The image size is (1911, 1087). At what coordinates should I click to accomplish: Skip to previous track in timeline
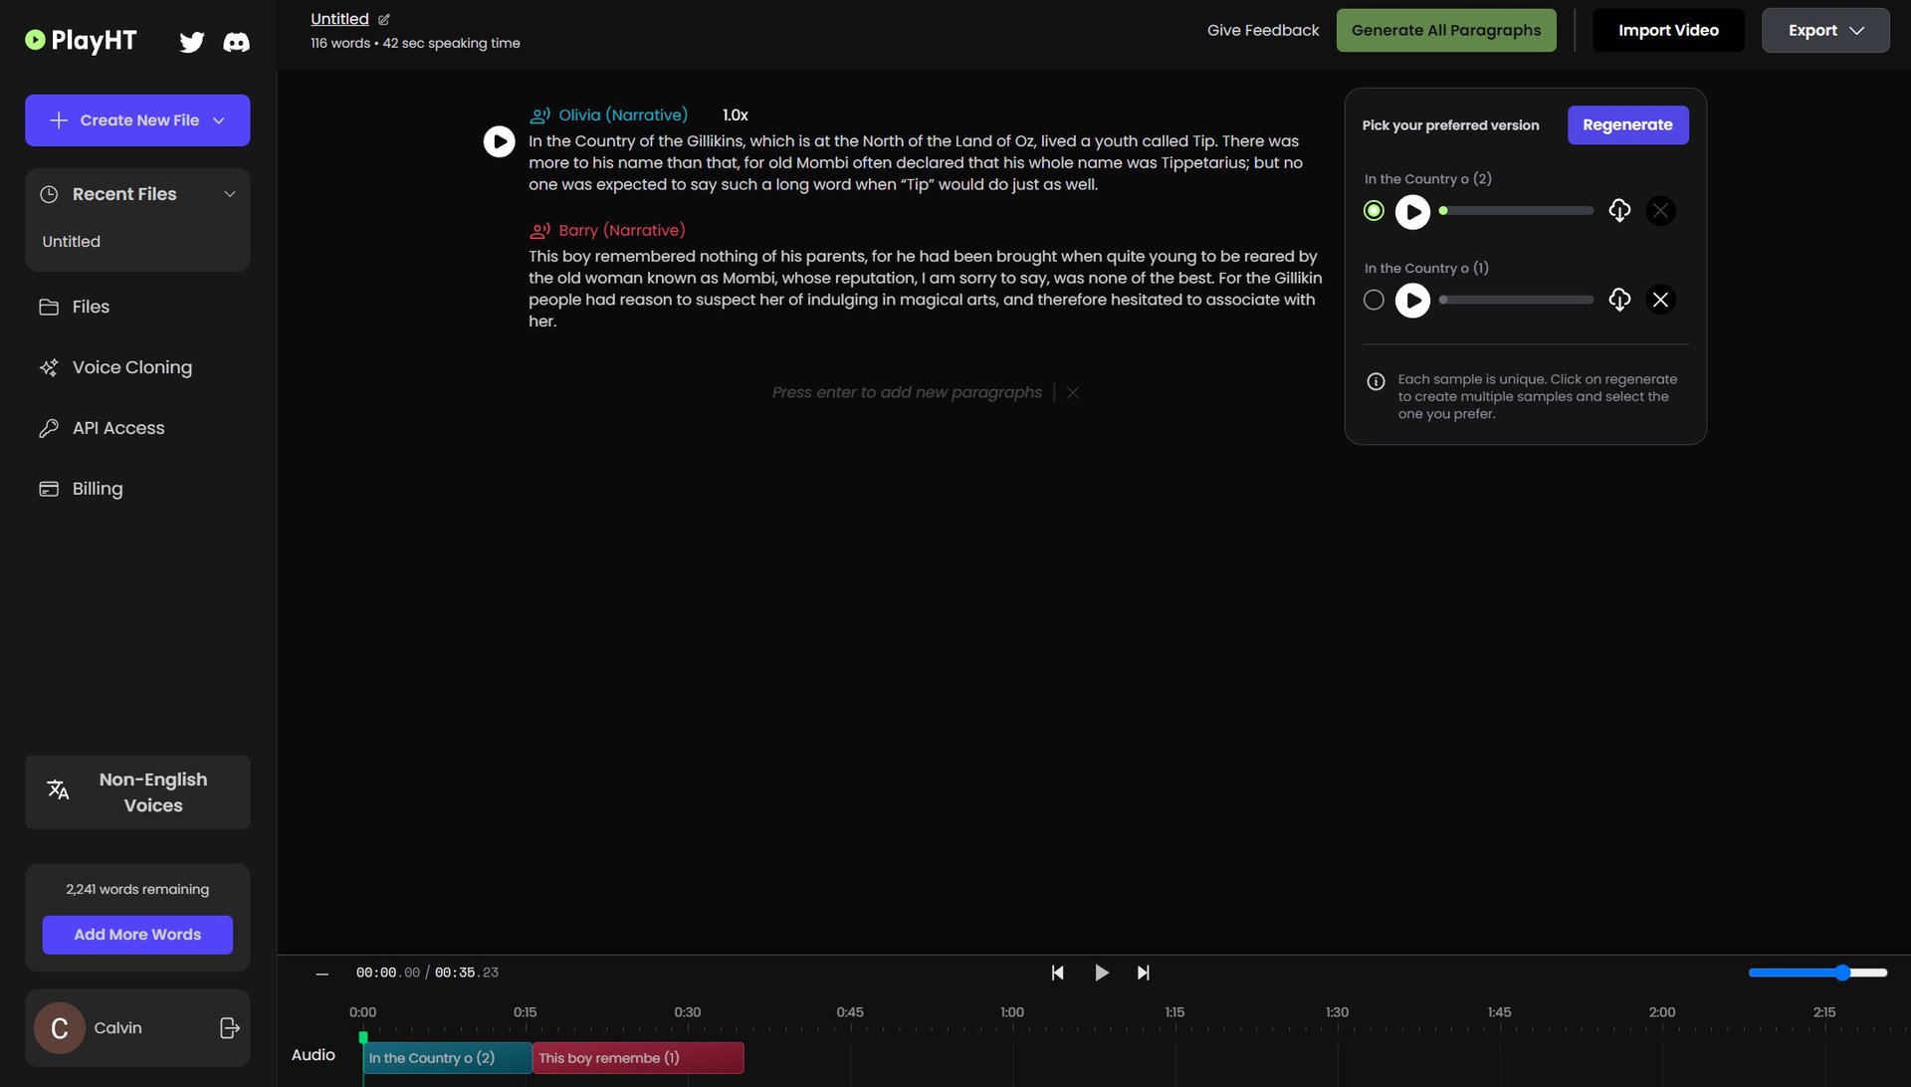[1057, 973]
